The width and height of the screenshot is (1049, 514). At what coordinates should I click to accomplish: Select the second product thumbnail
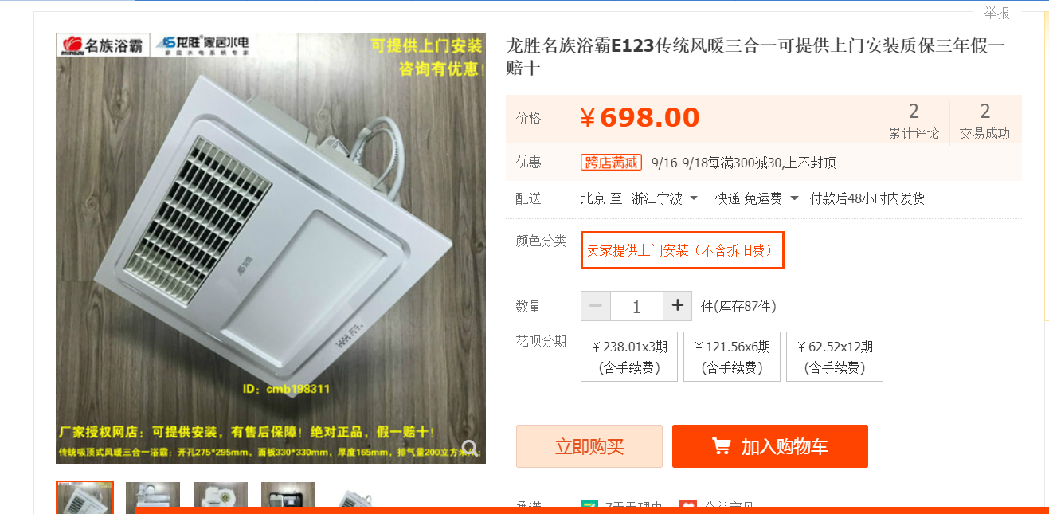coord(153,498)
